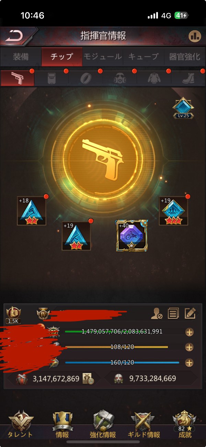Screen dimensions: 206x447
Task: Tap the edit profile pencil icon
Action: tap(190, 313)
